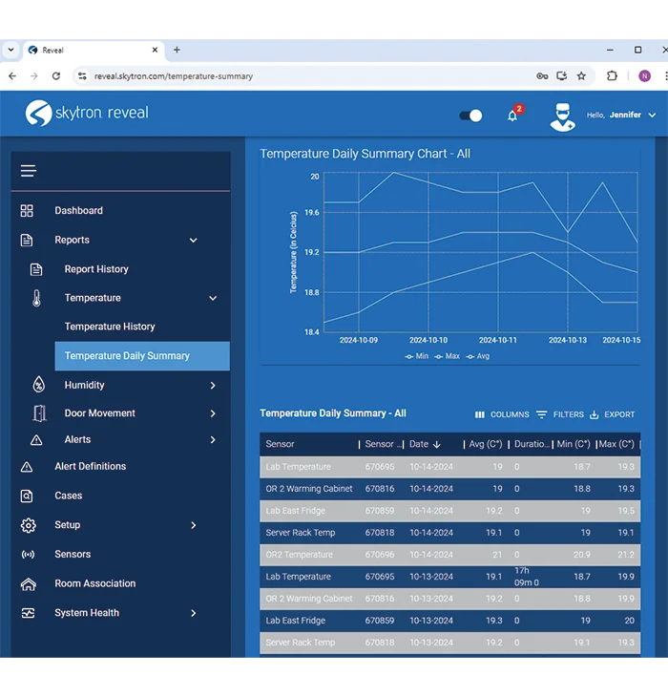668x697 pixels.
Task: Click the Sensors broadcast icon
Action: click(28, 555)
